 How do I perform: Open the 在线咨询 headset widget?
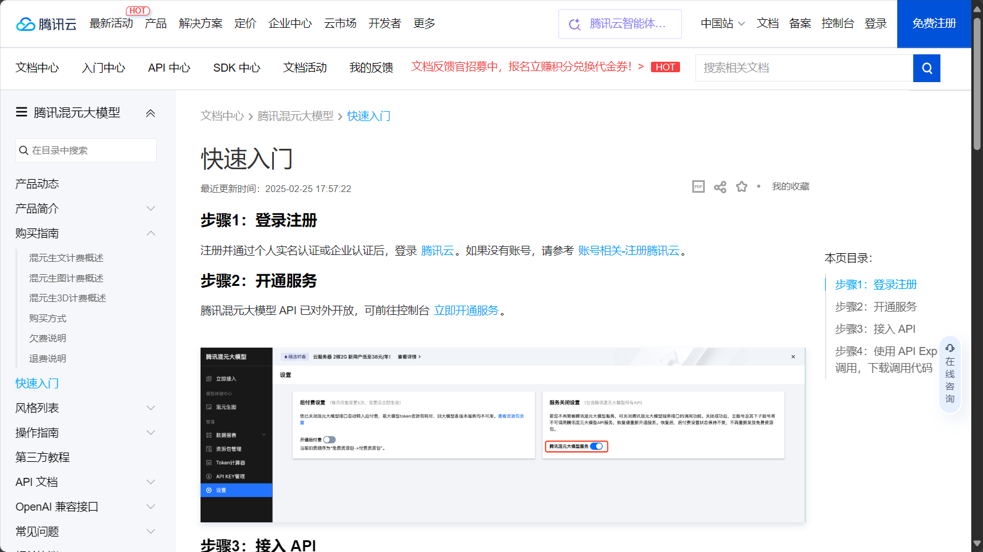[950, 374]
